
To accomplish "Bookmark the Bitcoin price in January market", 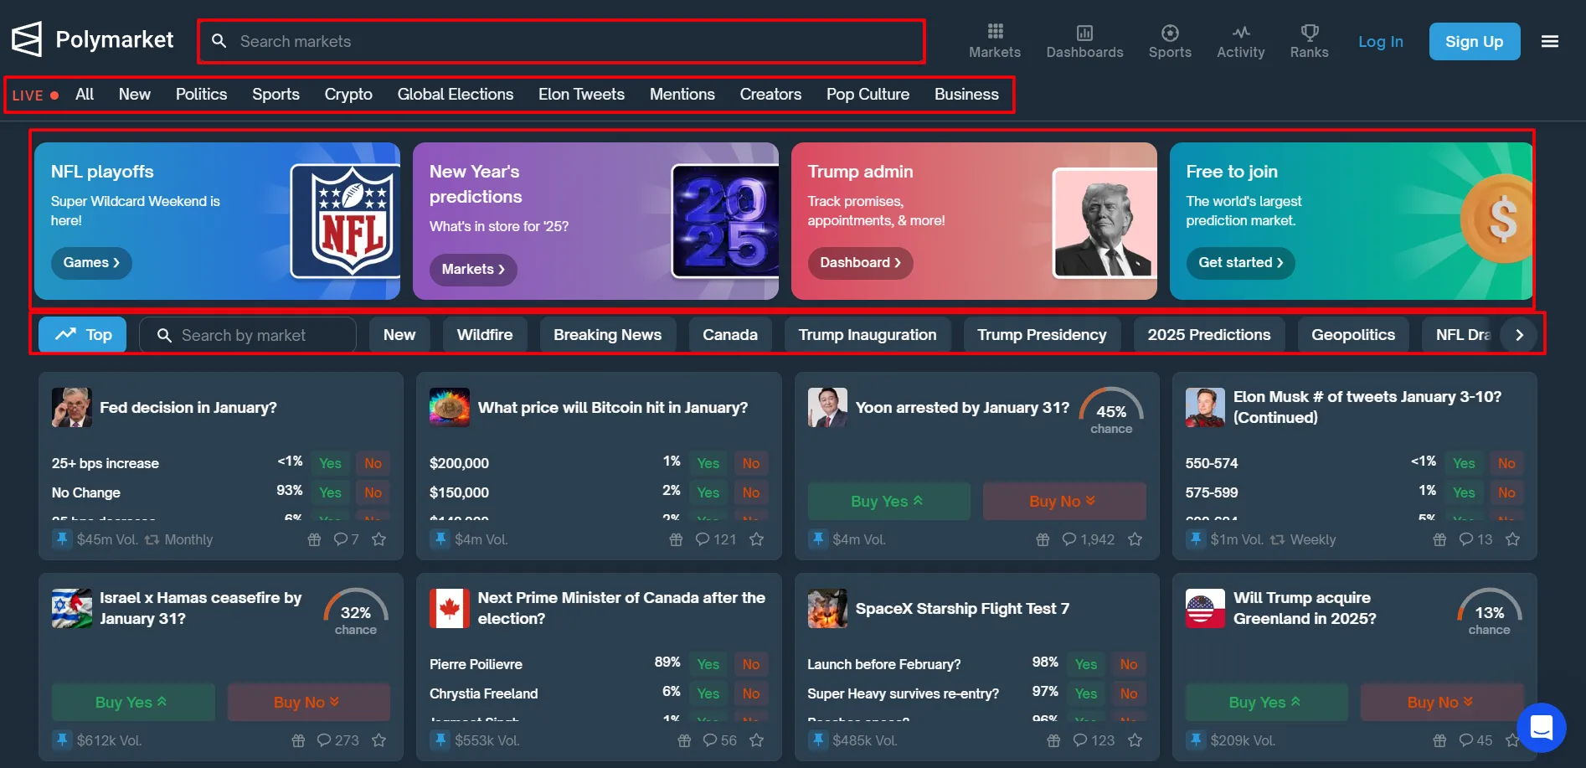I will 757,539.
